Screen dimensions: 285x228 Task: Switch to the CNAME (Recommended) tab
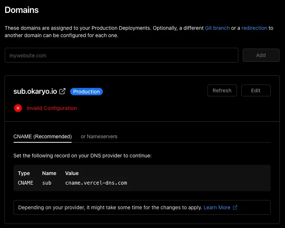[43, 136]
